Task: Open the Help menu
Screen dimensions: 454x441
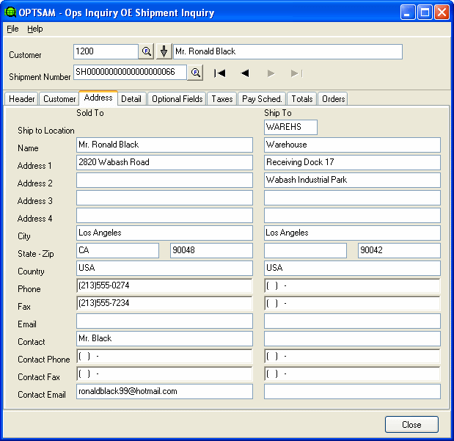Action: click(x=35, y=29)
